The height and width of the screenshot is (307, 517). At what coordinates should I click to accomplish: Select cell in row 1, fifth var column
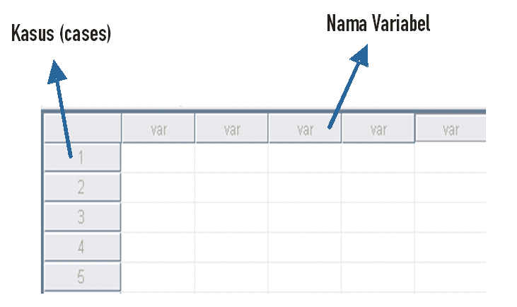point(451,158)
